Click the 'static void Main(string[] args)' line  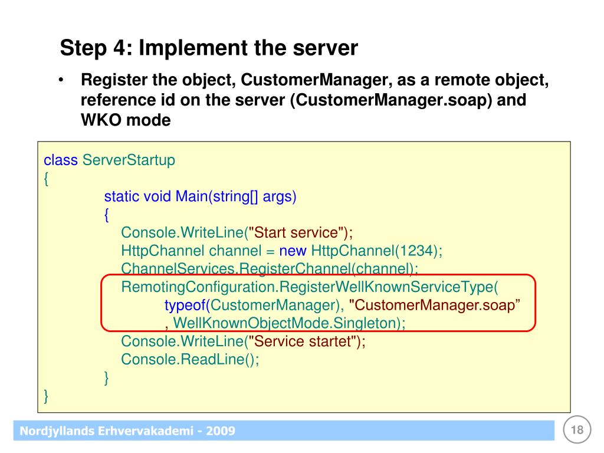pyautogui.click(x=201, y=196)
